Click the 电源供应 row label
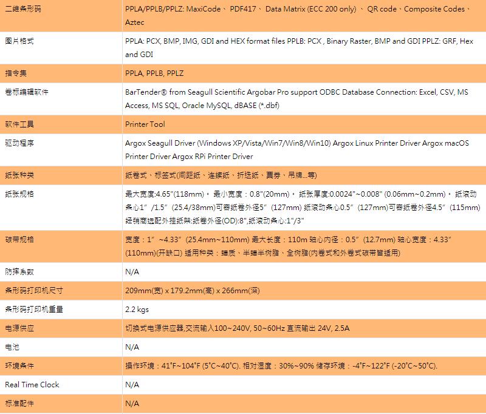 point(19,328)
